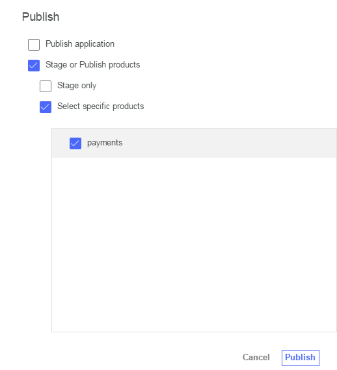
Task: Disable the Select specific products checkbox
Action: pyautogui.click(x=46, y=107)
